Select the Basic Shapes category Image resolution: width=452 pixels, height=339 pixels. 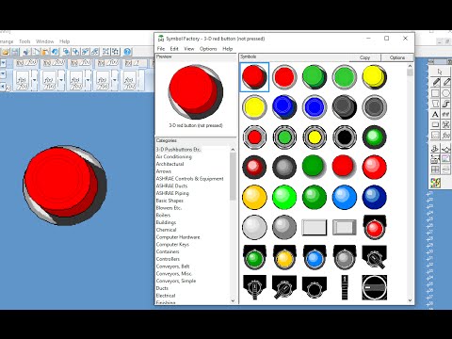(x=169, y=201)
